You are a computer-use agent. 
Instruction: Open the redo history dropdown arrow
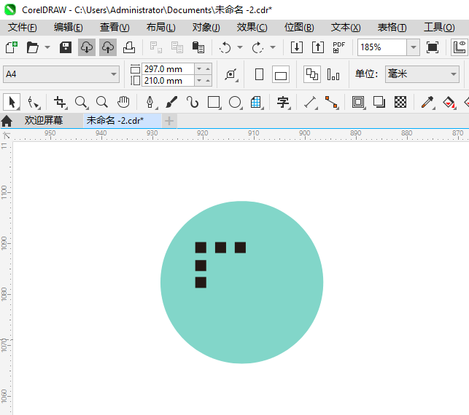273,47
